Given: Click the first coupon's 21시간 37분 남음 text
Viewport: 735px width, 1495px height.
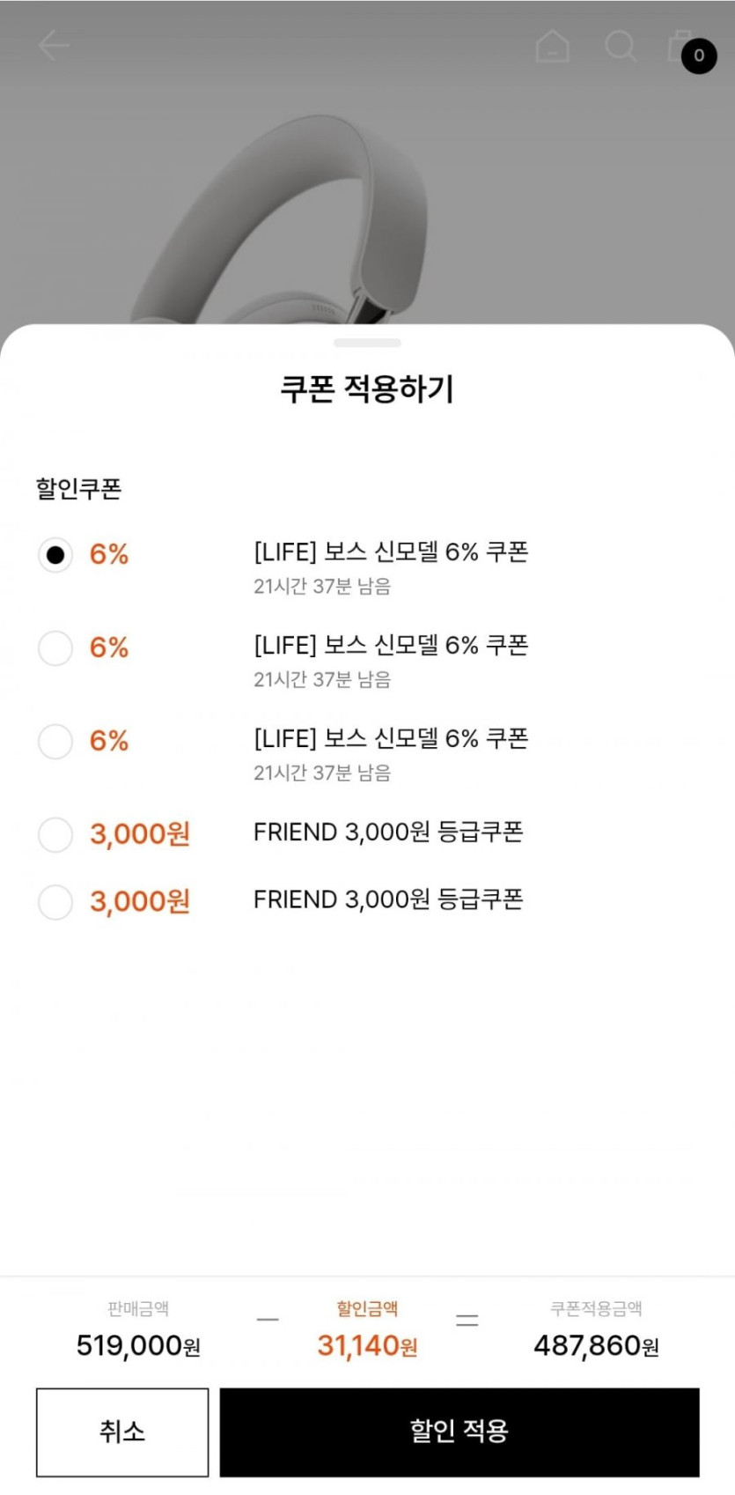Looking at the screenshot, I should click(322, 587).
